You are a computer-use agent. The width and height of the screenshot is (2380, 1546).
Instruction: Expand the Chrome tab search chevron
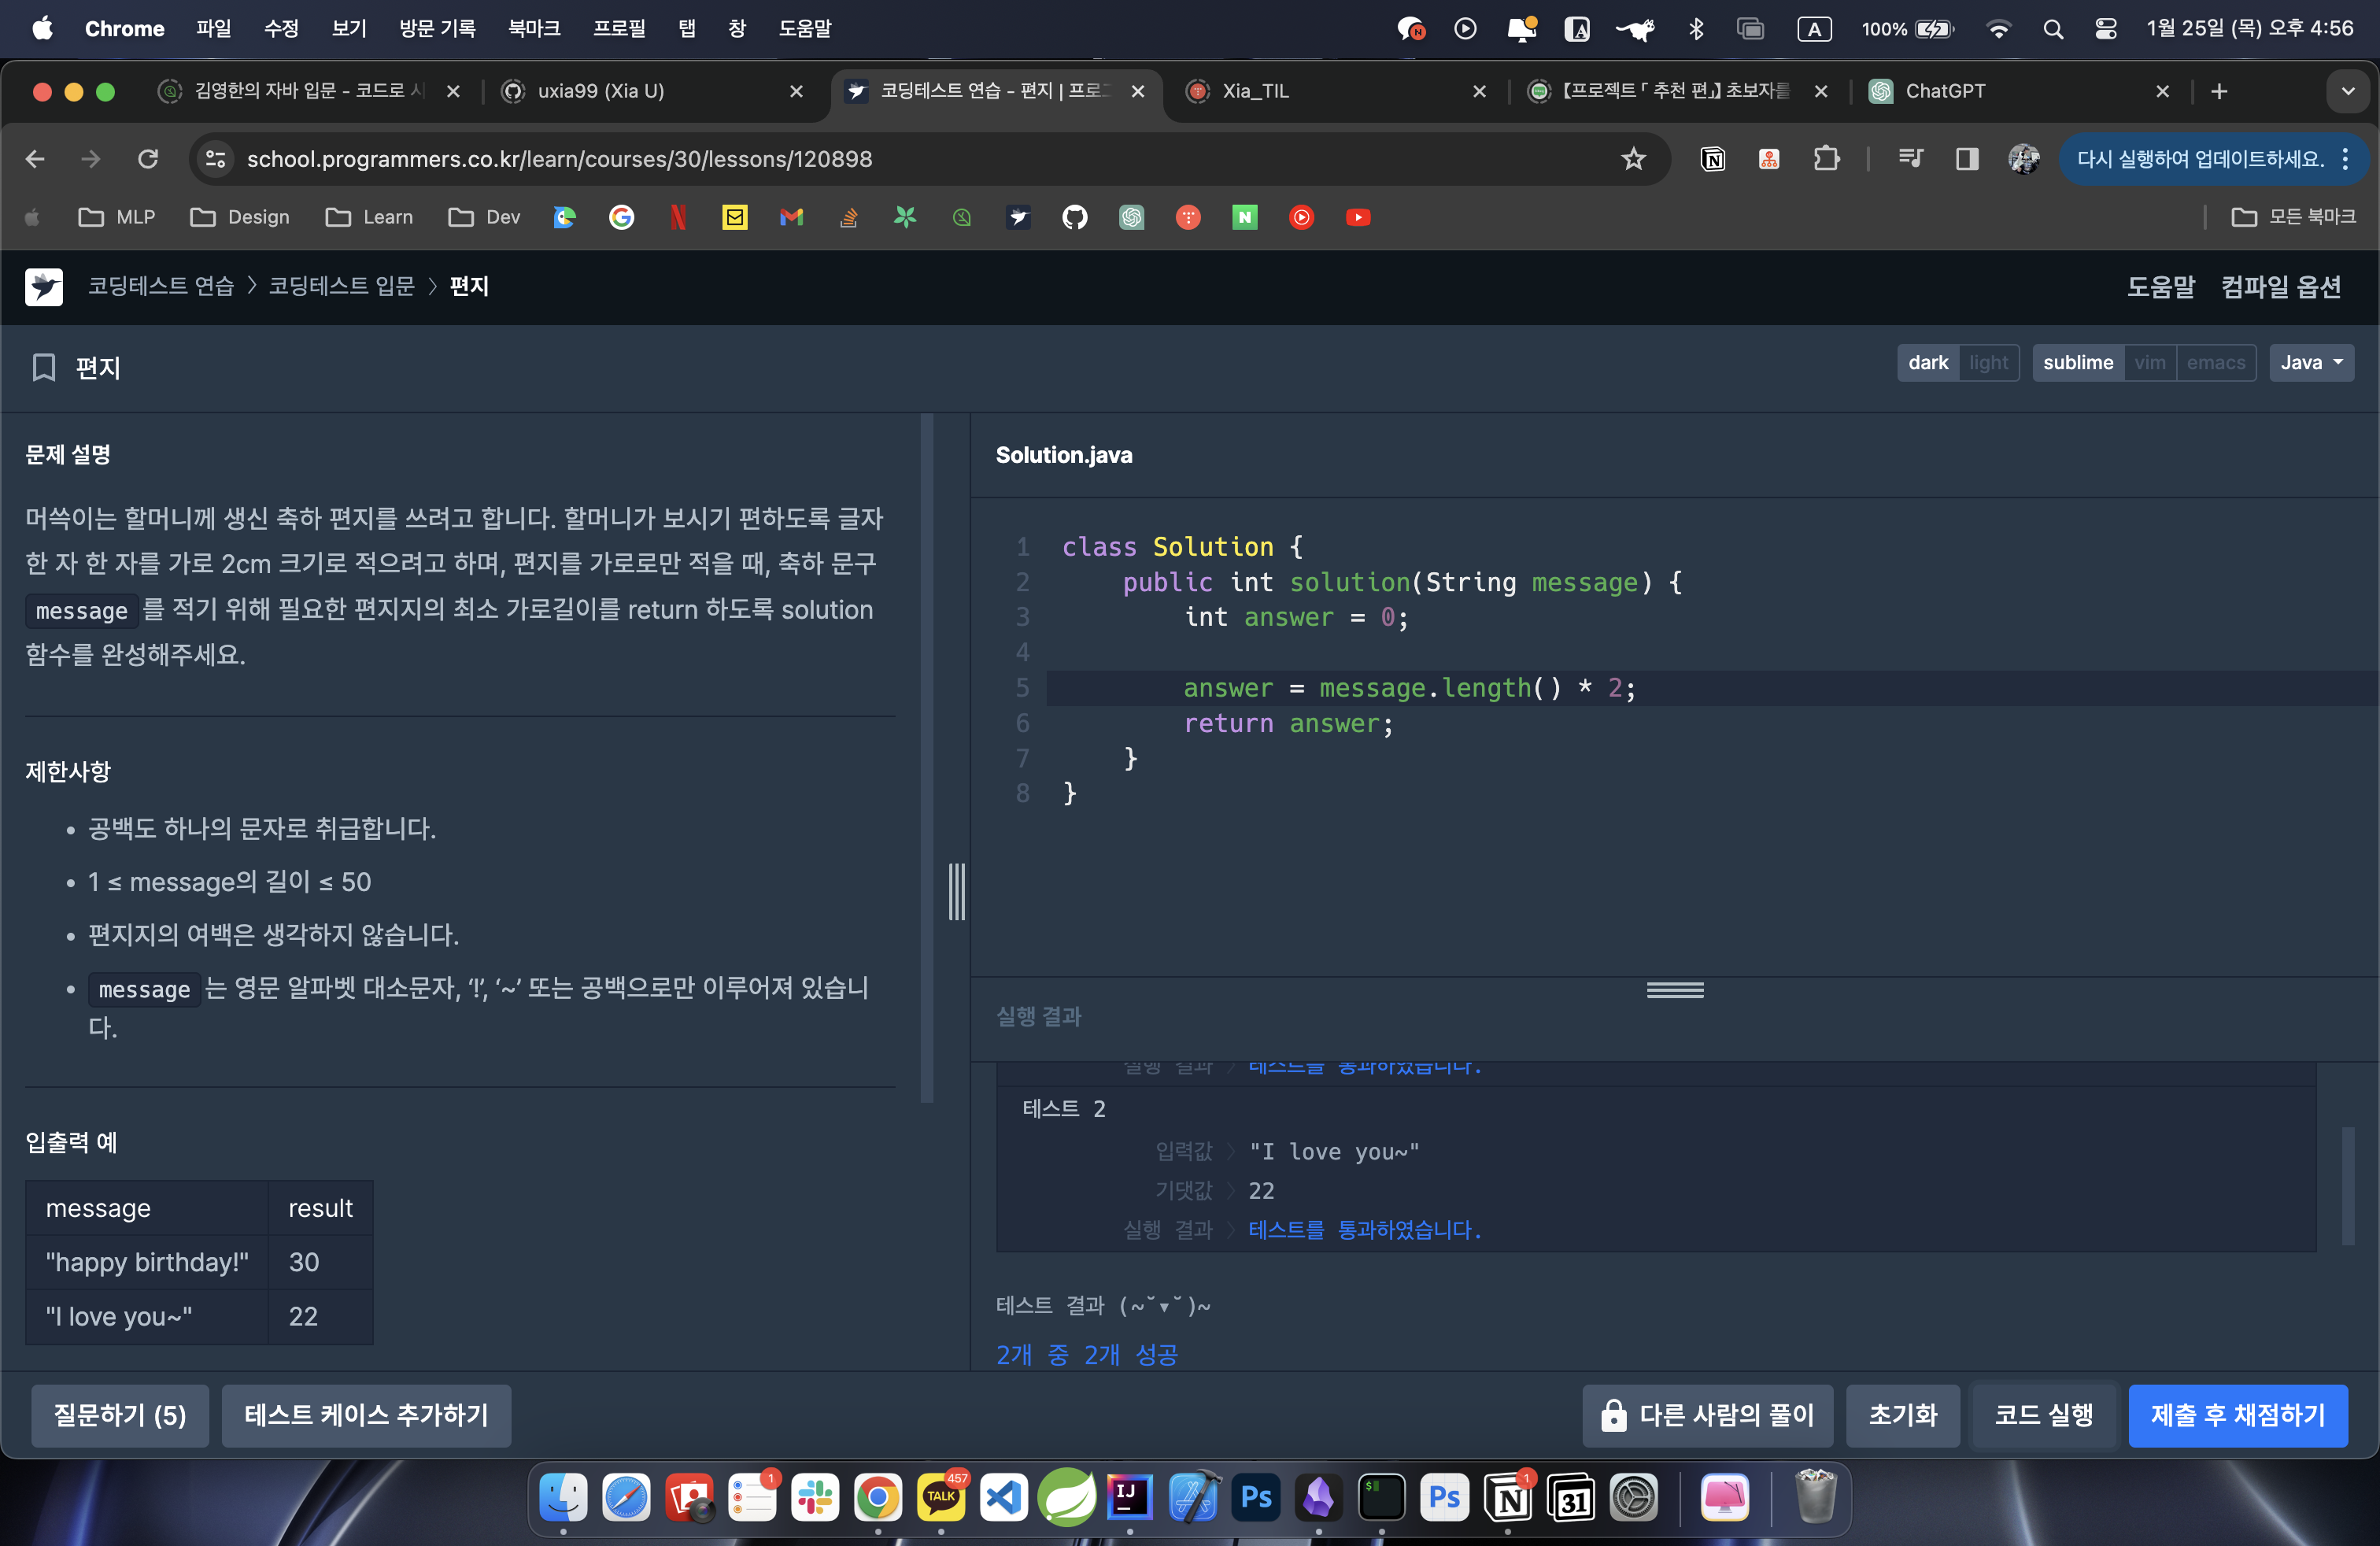(2347, 91)
